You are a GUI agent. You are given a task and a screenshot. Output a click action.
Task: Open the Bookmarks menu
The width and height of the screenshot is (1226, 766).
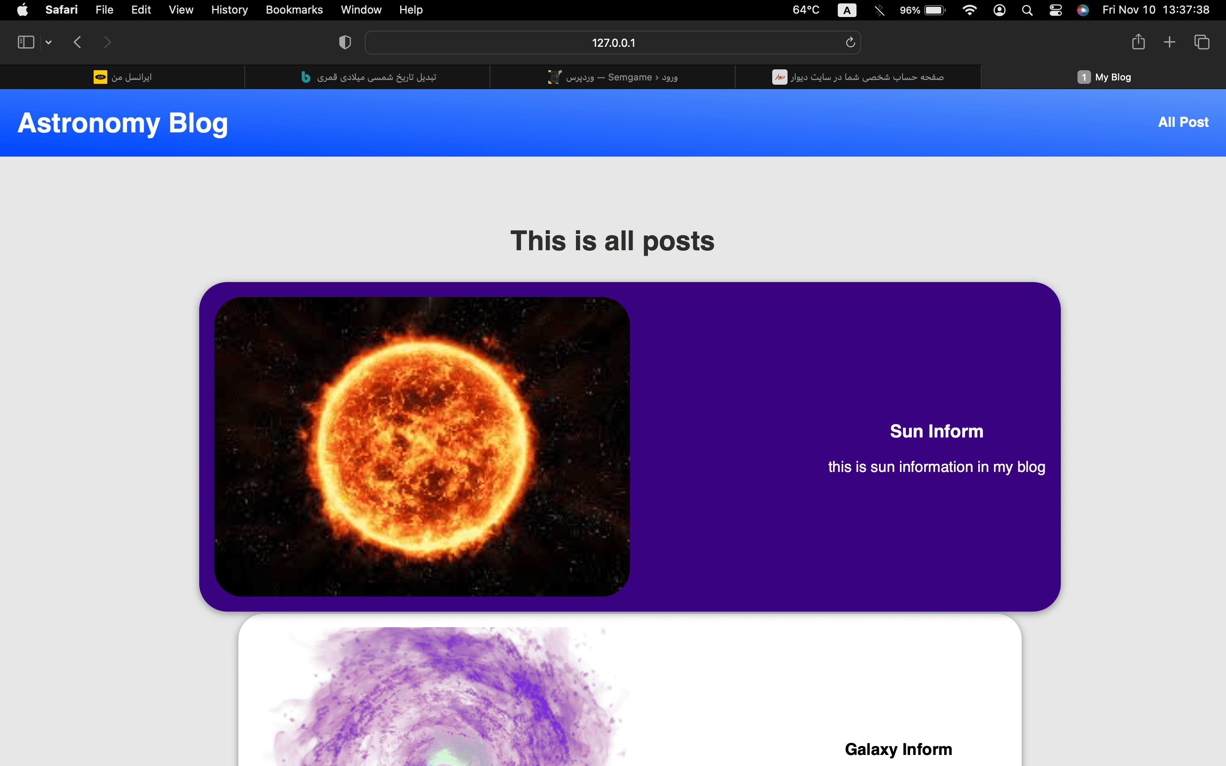pyautogui.click(x=294, y=10)
